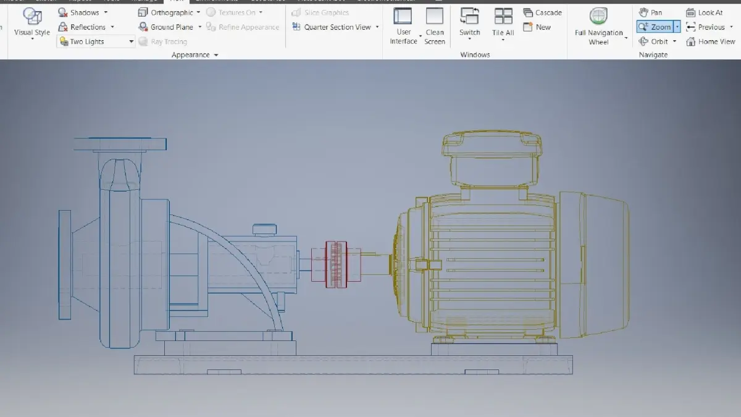Click the Home View label
The width and height of the screenshot is (741, 417).
[717, 41]
